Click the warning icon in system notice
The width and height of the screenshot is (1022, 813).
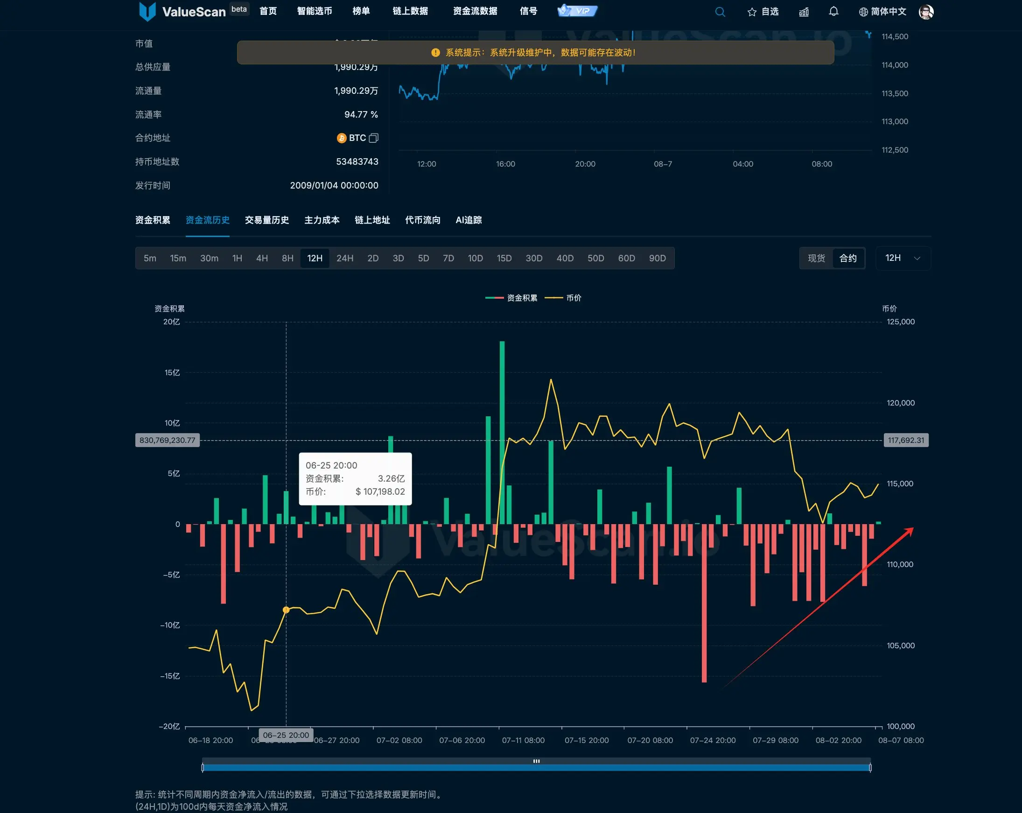click(x=435, y=53)
